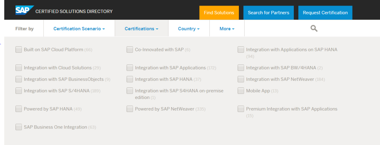Viewport: 380px width, 145px height.
Task: Check Powered by SAP NetWeaver
Action: coord(129,109)
